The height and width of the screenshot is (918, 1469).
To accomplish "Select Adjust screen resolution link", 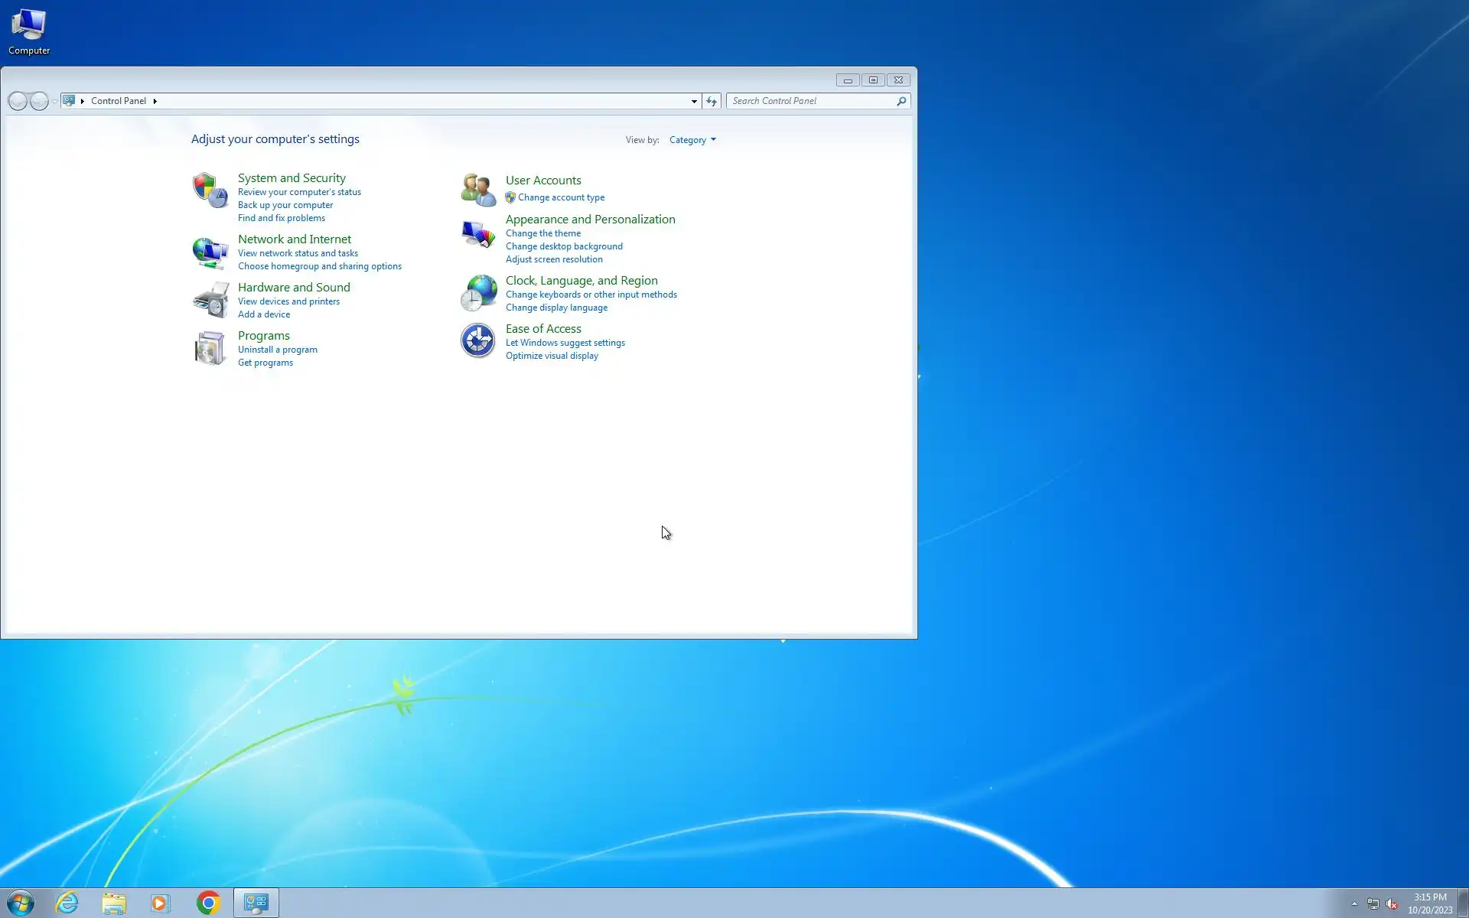I will tap(554, 259).
